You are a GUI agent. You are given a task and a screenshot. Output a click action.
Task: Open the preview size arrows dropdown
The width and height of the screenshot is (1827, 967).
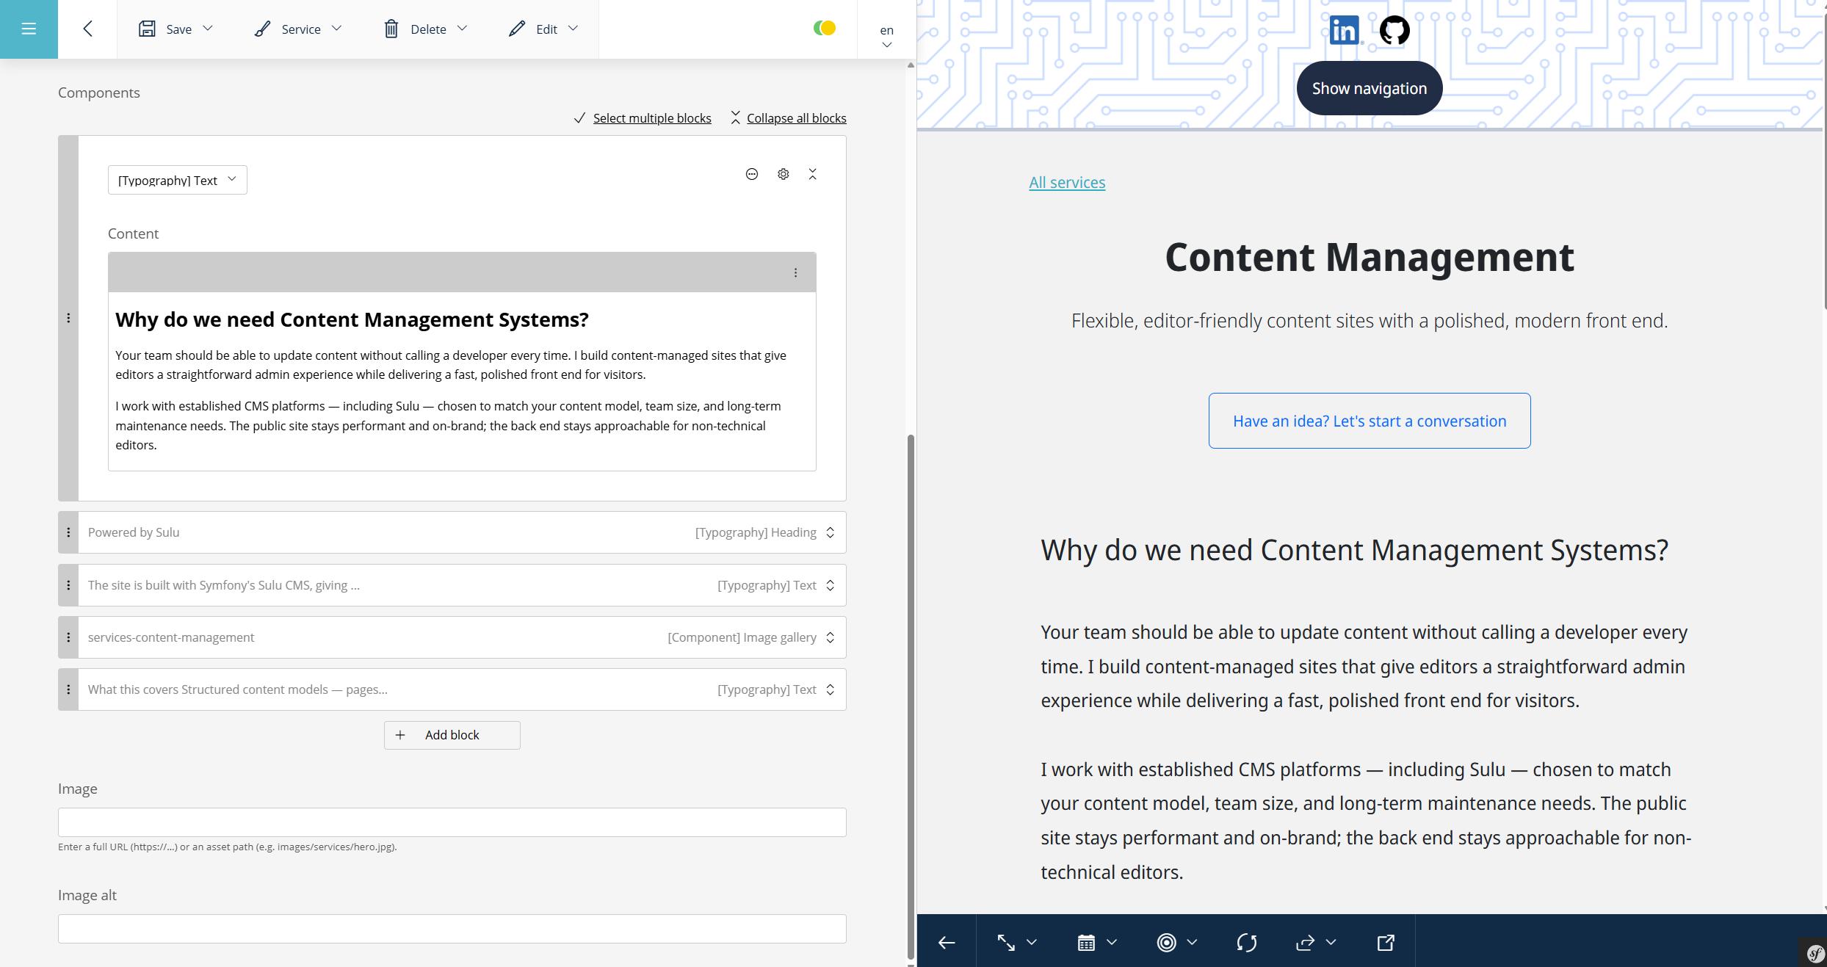(1016, 942)
